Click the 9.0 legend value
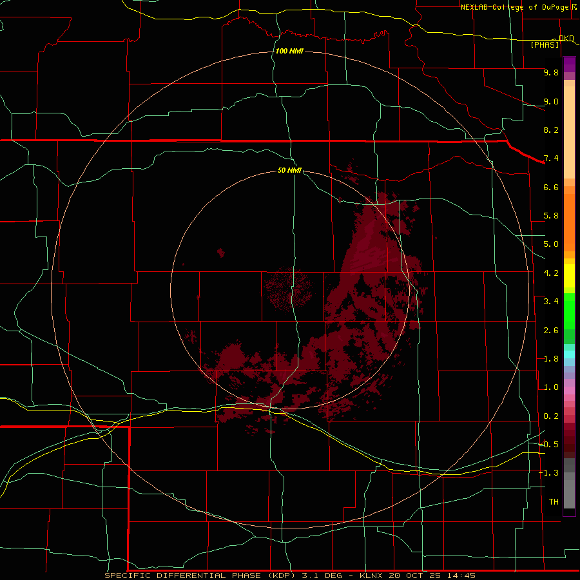Viewport: 580px width, 580px height. [x=551, y=101]
